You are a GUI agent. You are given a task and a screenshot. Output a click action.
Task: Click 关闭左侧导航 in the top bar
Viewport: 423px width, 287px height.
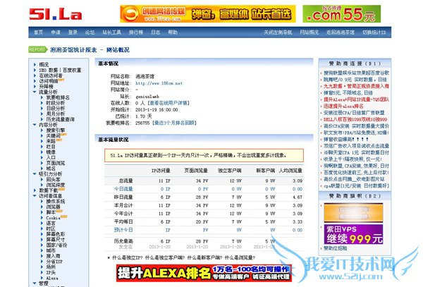coord(278,32)
